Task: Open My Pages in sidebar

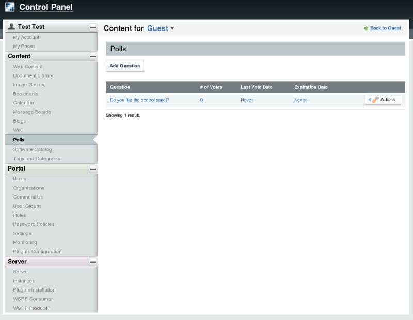Action: (x=24, y=46)
